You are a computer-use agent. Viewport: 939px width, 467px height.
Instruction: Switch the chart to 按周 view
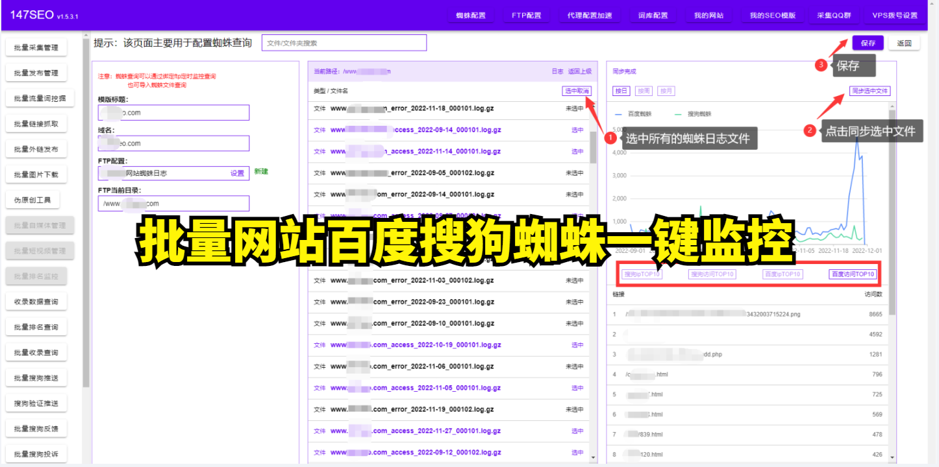[x=644, y=91]
